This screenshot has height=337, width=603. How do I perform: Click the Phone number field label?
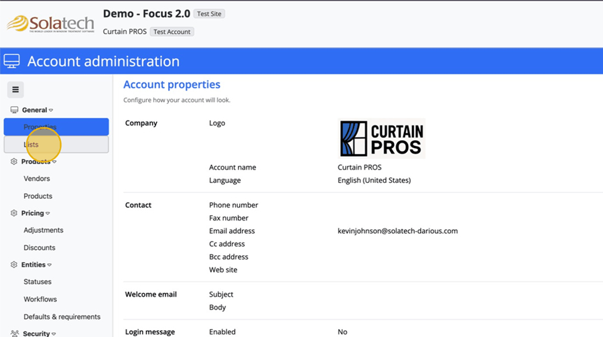[x=233, y=205]
